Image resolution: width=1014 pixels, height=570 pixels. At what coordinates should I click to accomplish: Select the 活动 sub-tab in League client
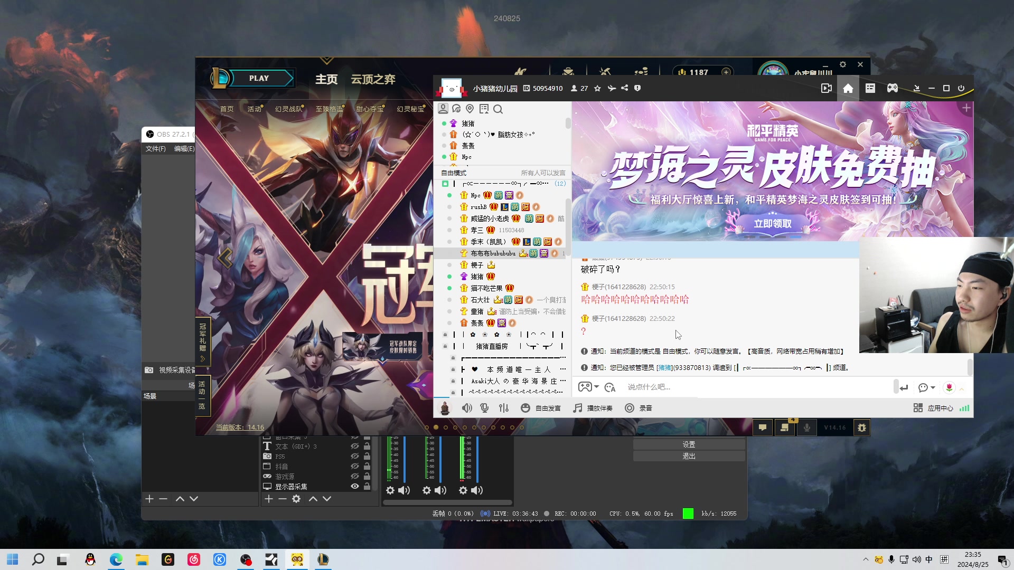coord(254,109)
